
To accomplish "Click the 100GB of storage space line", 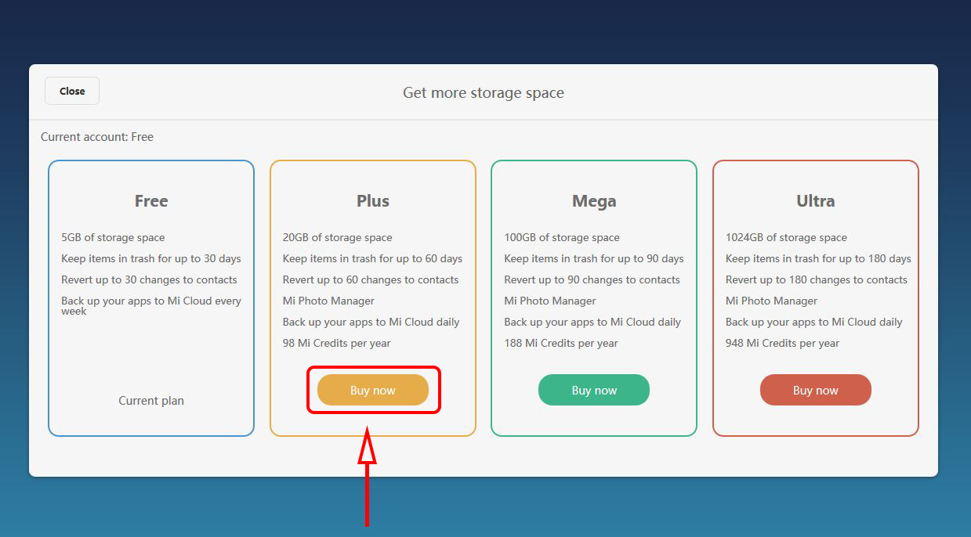I will point(562,237).
